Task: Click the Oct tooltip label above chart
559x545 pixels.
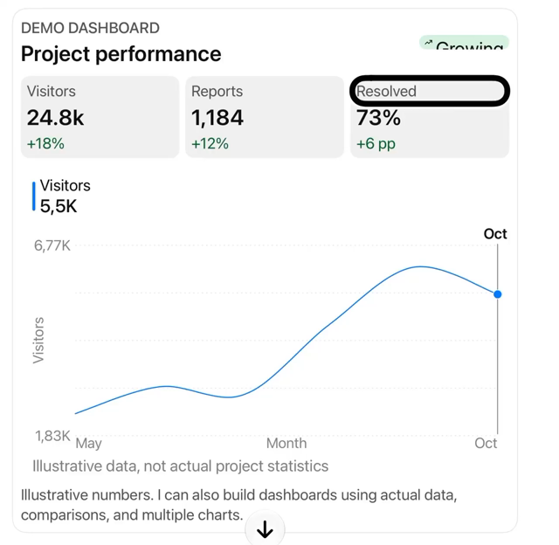Action: point(495,234)
